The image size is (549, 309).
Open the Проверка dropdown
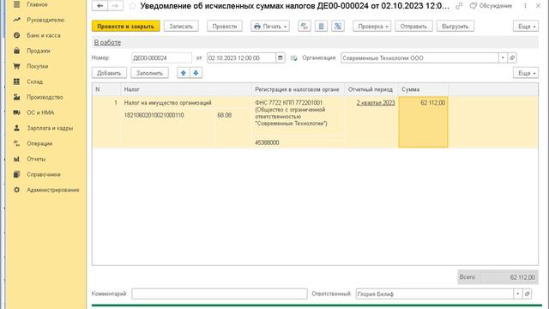pyautogui.click(x=371, y=27)
